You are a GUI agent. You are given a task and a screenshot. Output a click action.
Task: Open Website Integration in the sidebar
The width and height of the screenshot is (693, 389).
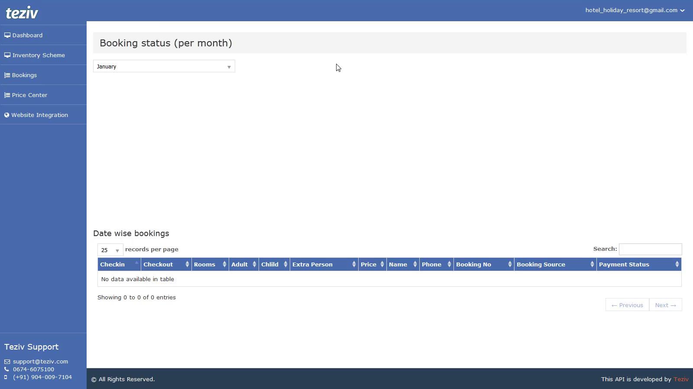(x=43, y=115)
